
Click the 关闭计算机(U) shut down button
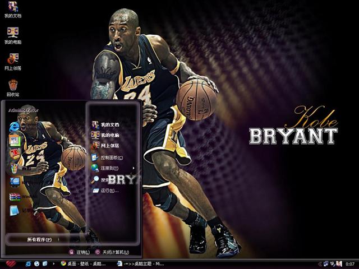(x=112, y=252)
